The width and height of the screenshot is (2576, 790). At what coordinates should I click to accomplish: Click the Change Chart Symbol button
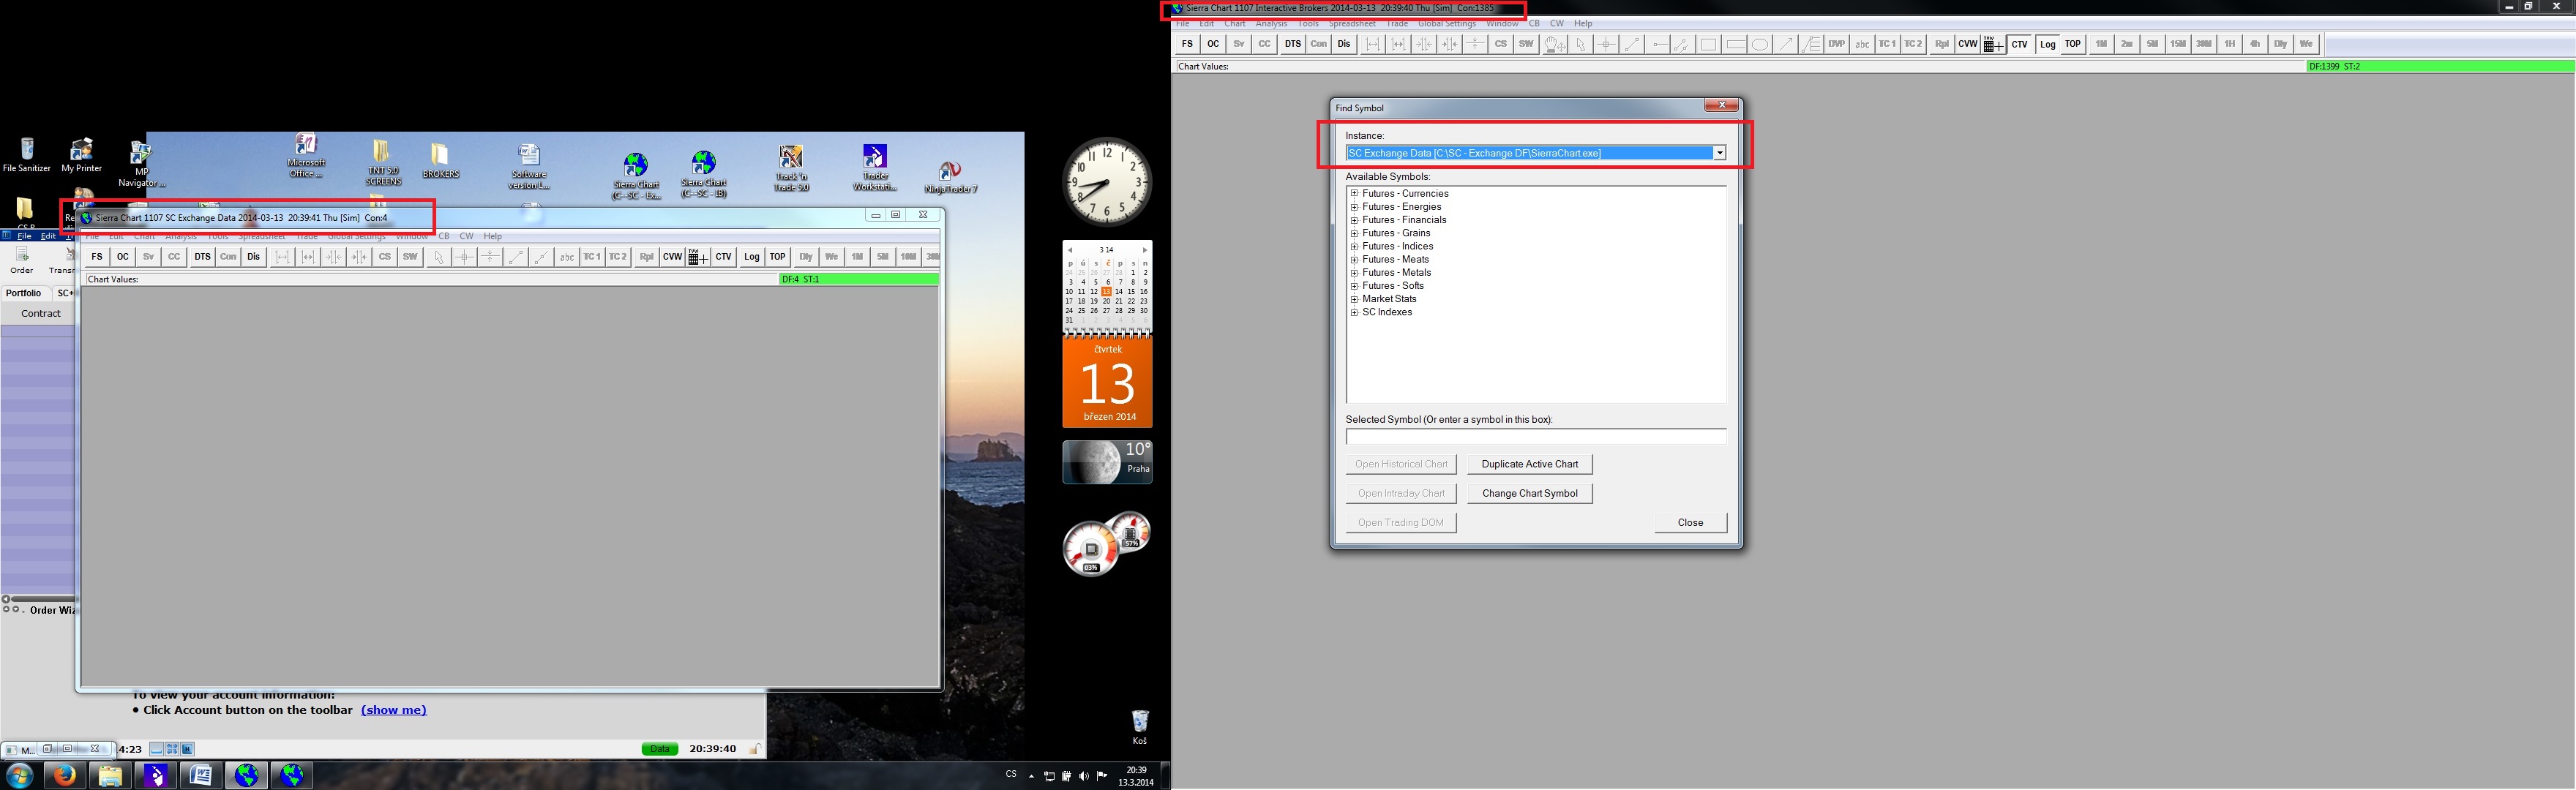[1529, 493]
